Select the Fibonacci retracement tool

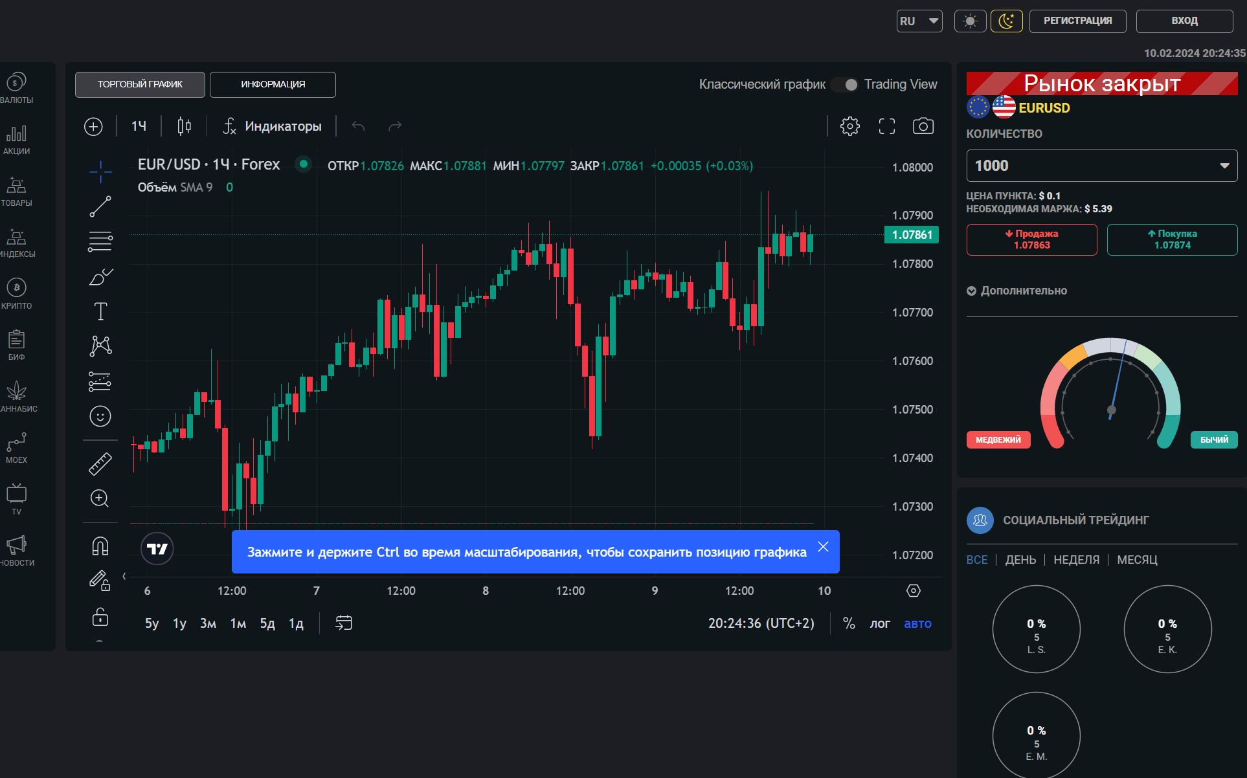[x=100, y=241]
